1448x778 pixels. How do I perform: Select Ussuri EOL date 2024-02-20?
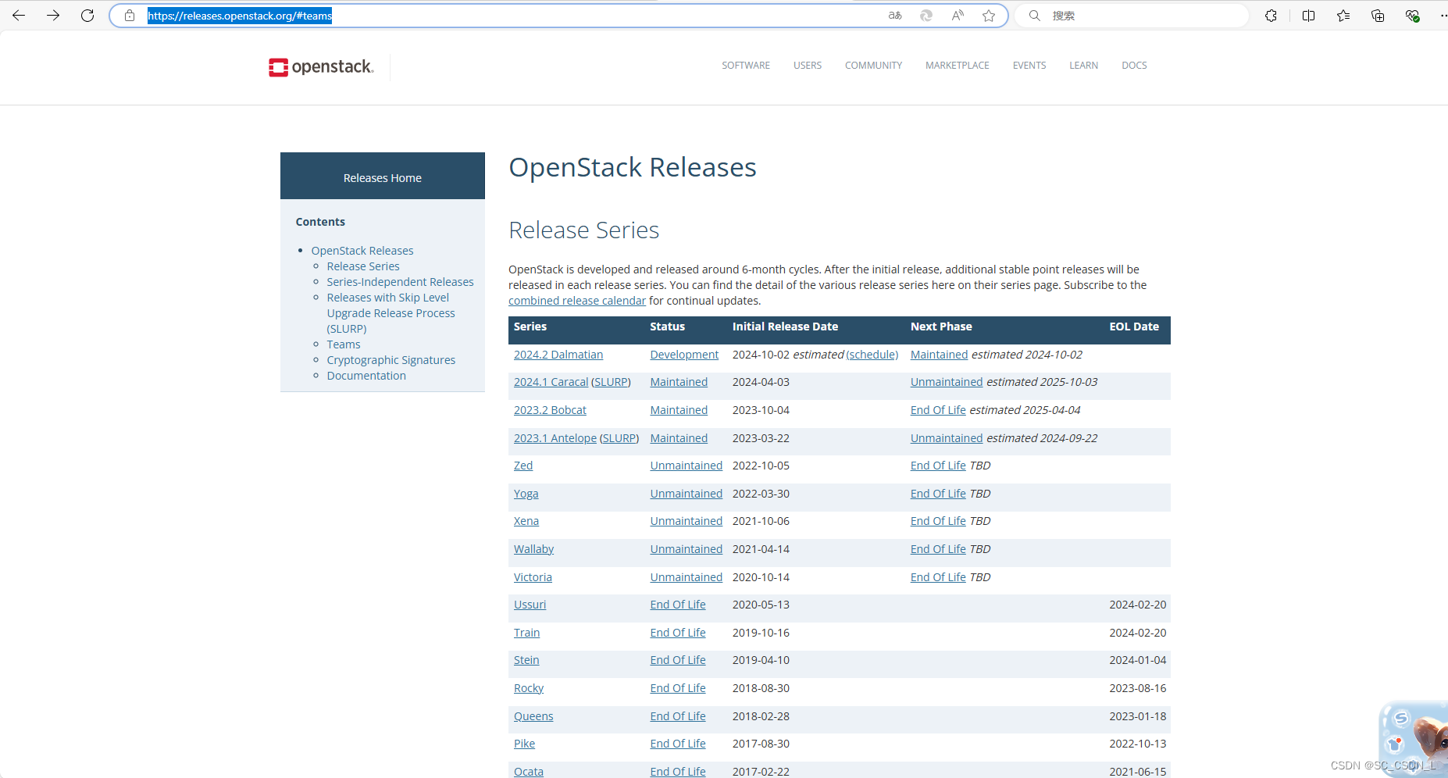[x=1138, y=605]
